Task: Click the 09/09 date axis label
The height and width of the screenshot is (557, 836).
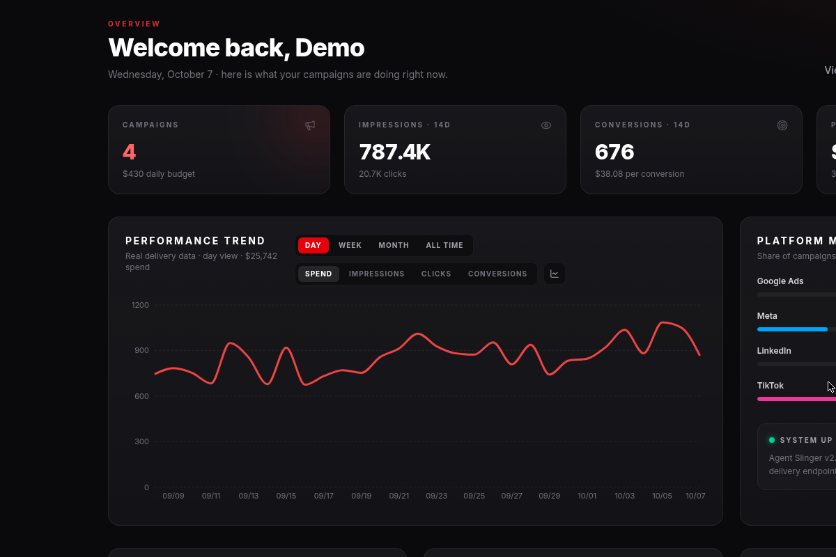Action: [173, 496]
